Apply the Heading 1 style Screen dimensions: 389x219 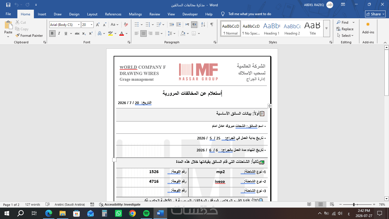click(271, 29)
